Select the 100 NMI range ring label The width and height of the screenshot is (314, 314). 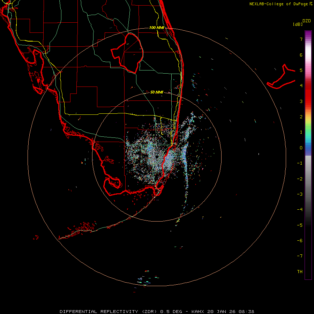coord(157,28)
